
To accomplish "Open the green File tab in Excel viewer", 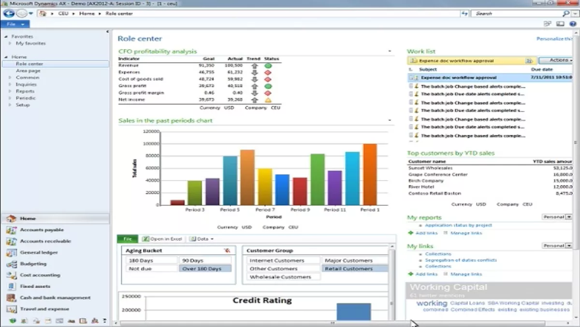I will click(x=128, y=239).
